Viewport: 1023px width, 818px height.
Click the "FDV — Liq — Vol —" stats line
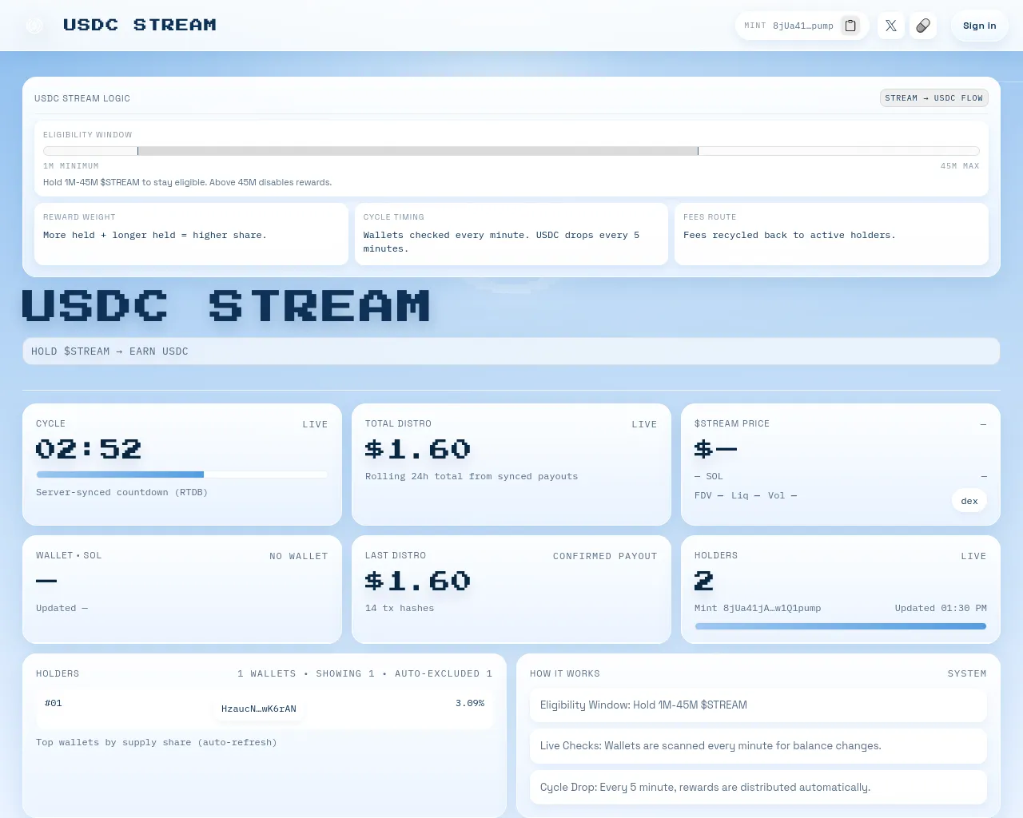point(746,495)
